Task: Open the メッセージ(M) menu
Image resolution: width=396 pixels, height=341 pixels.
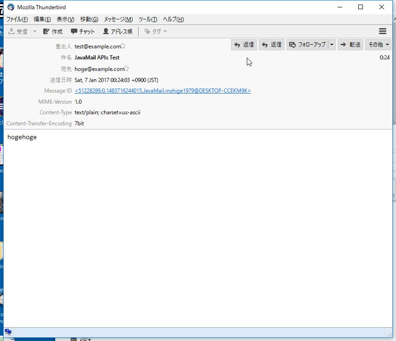Action: 118,19
